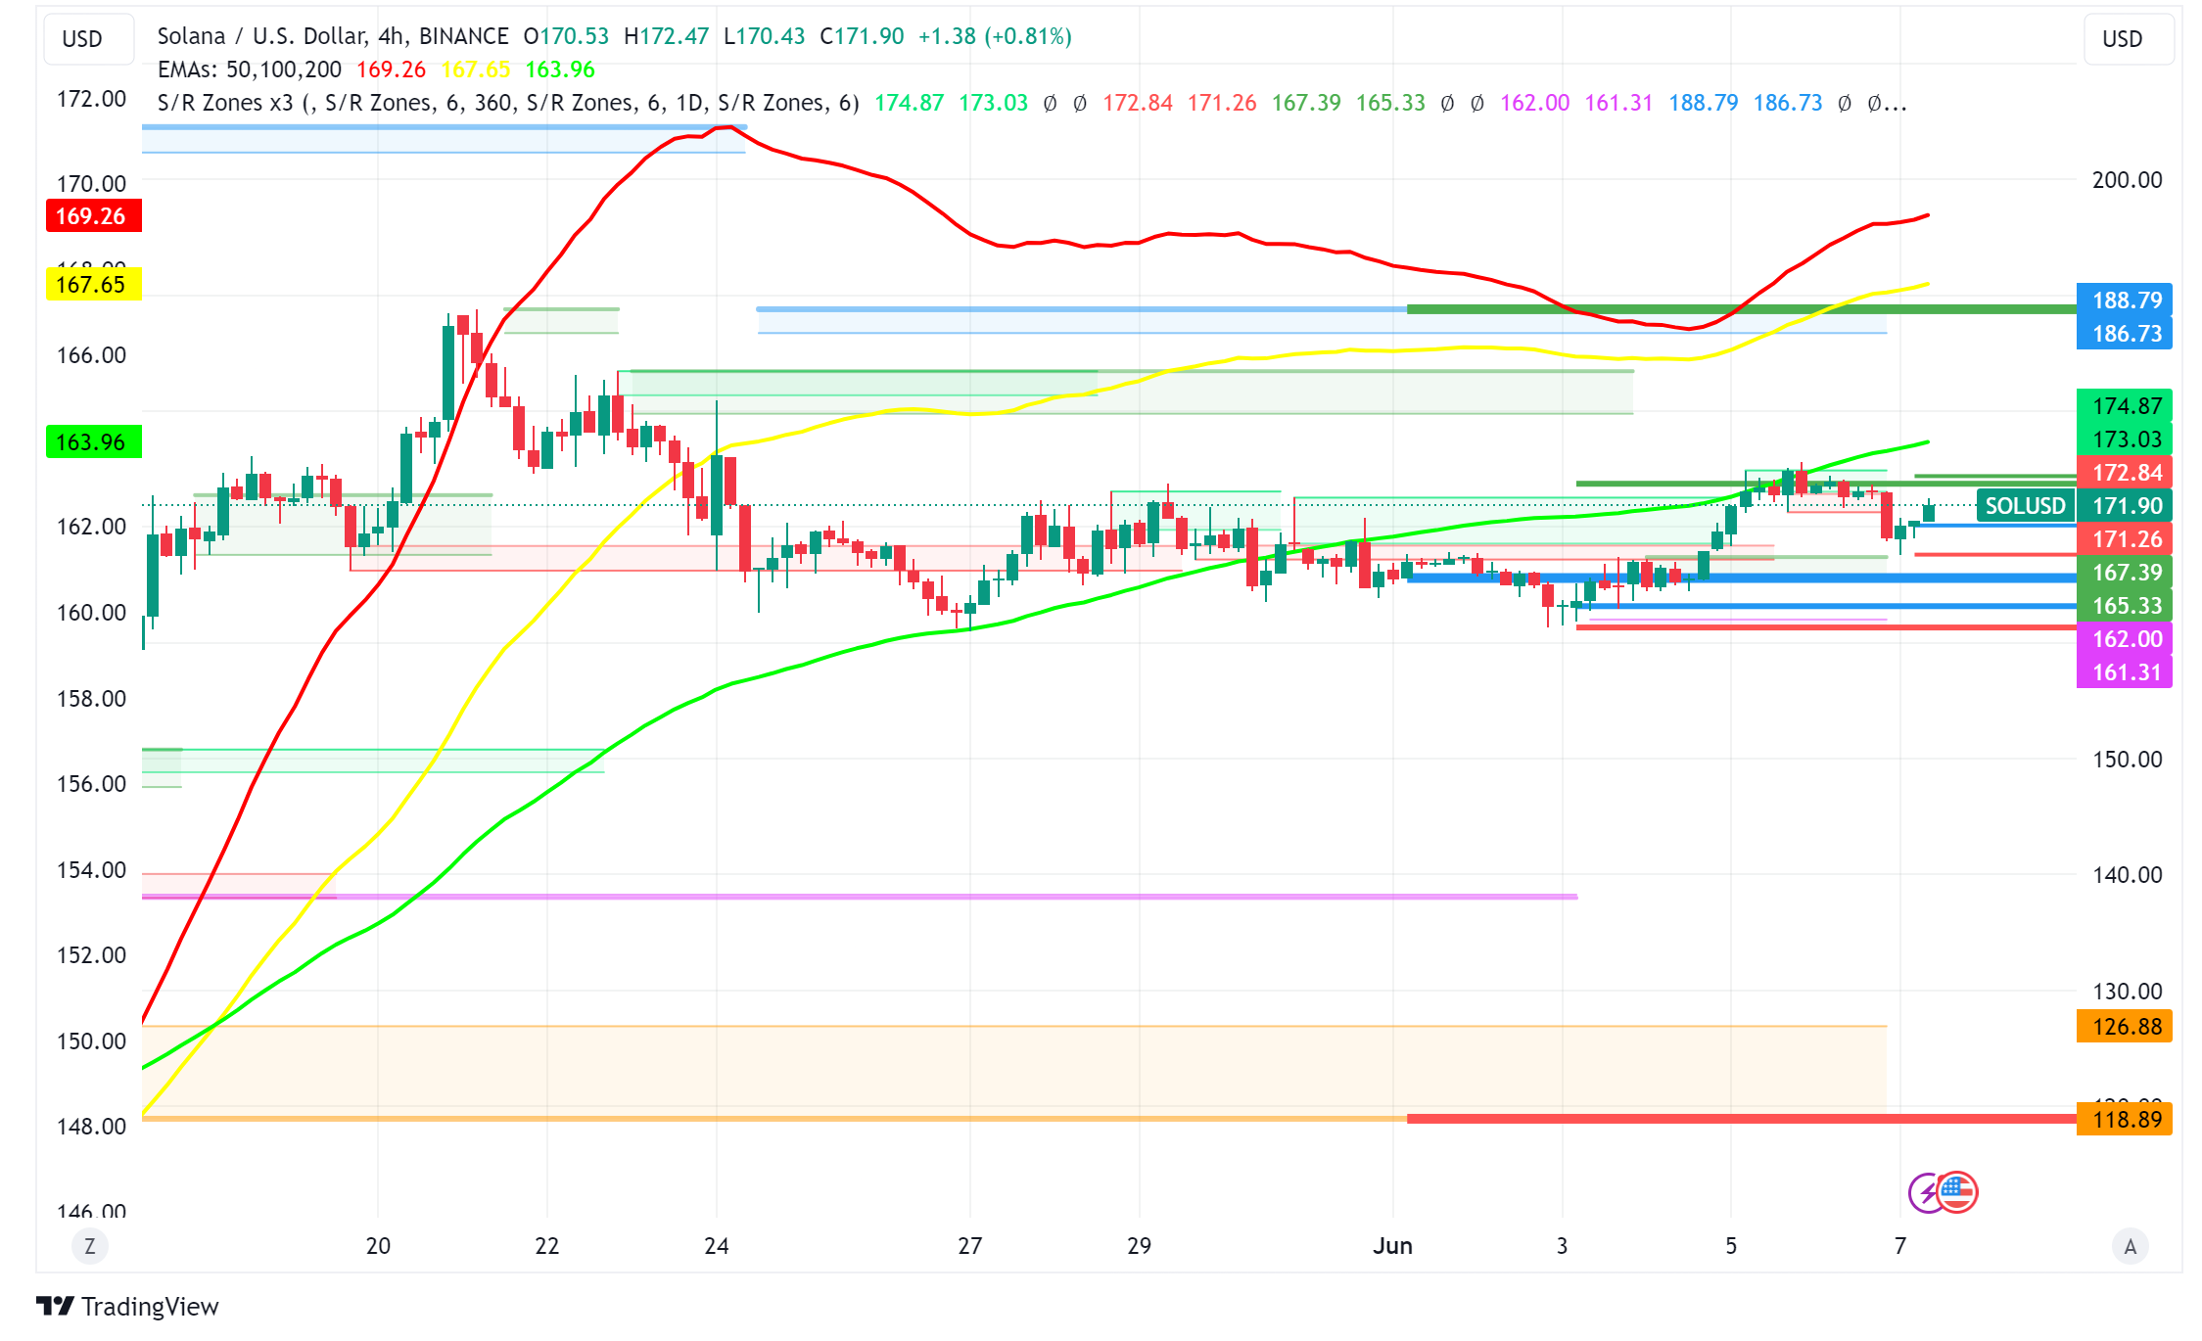Click the Z timezone button

point(90,1246)
